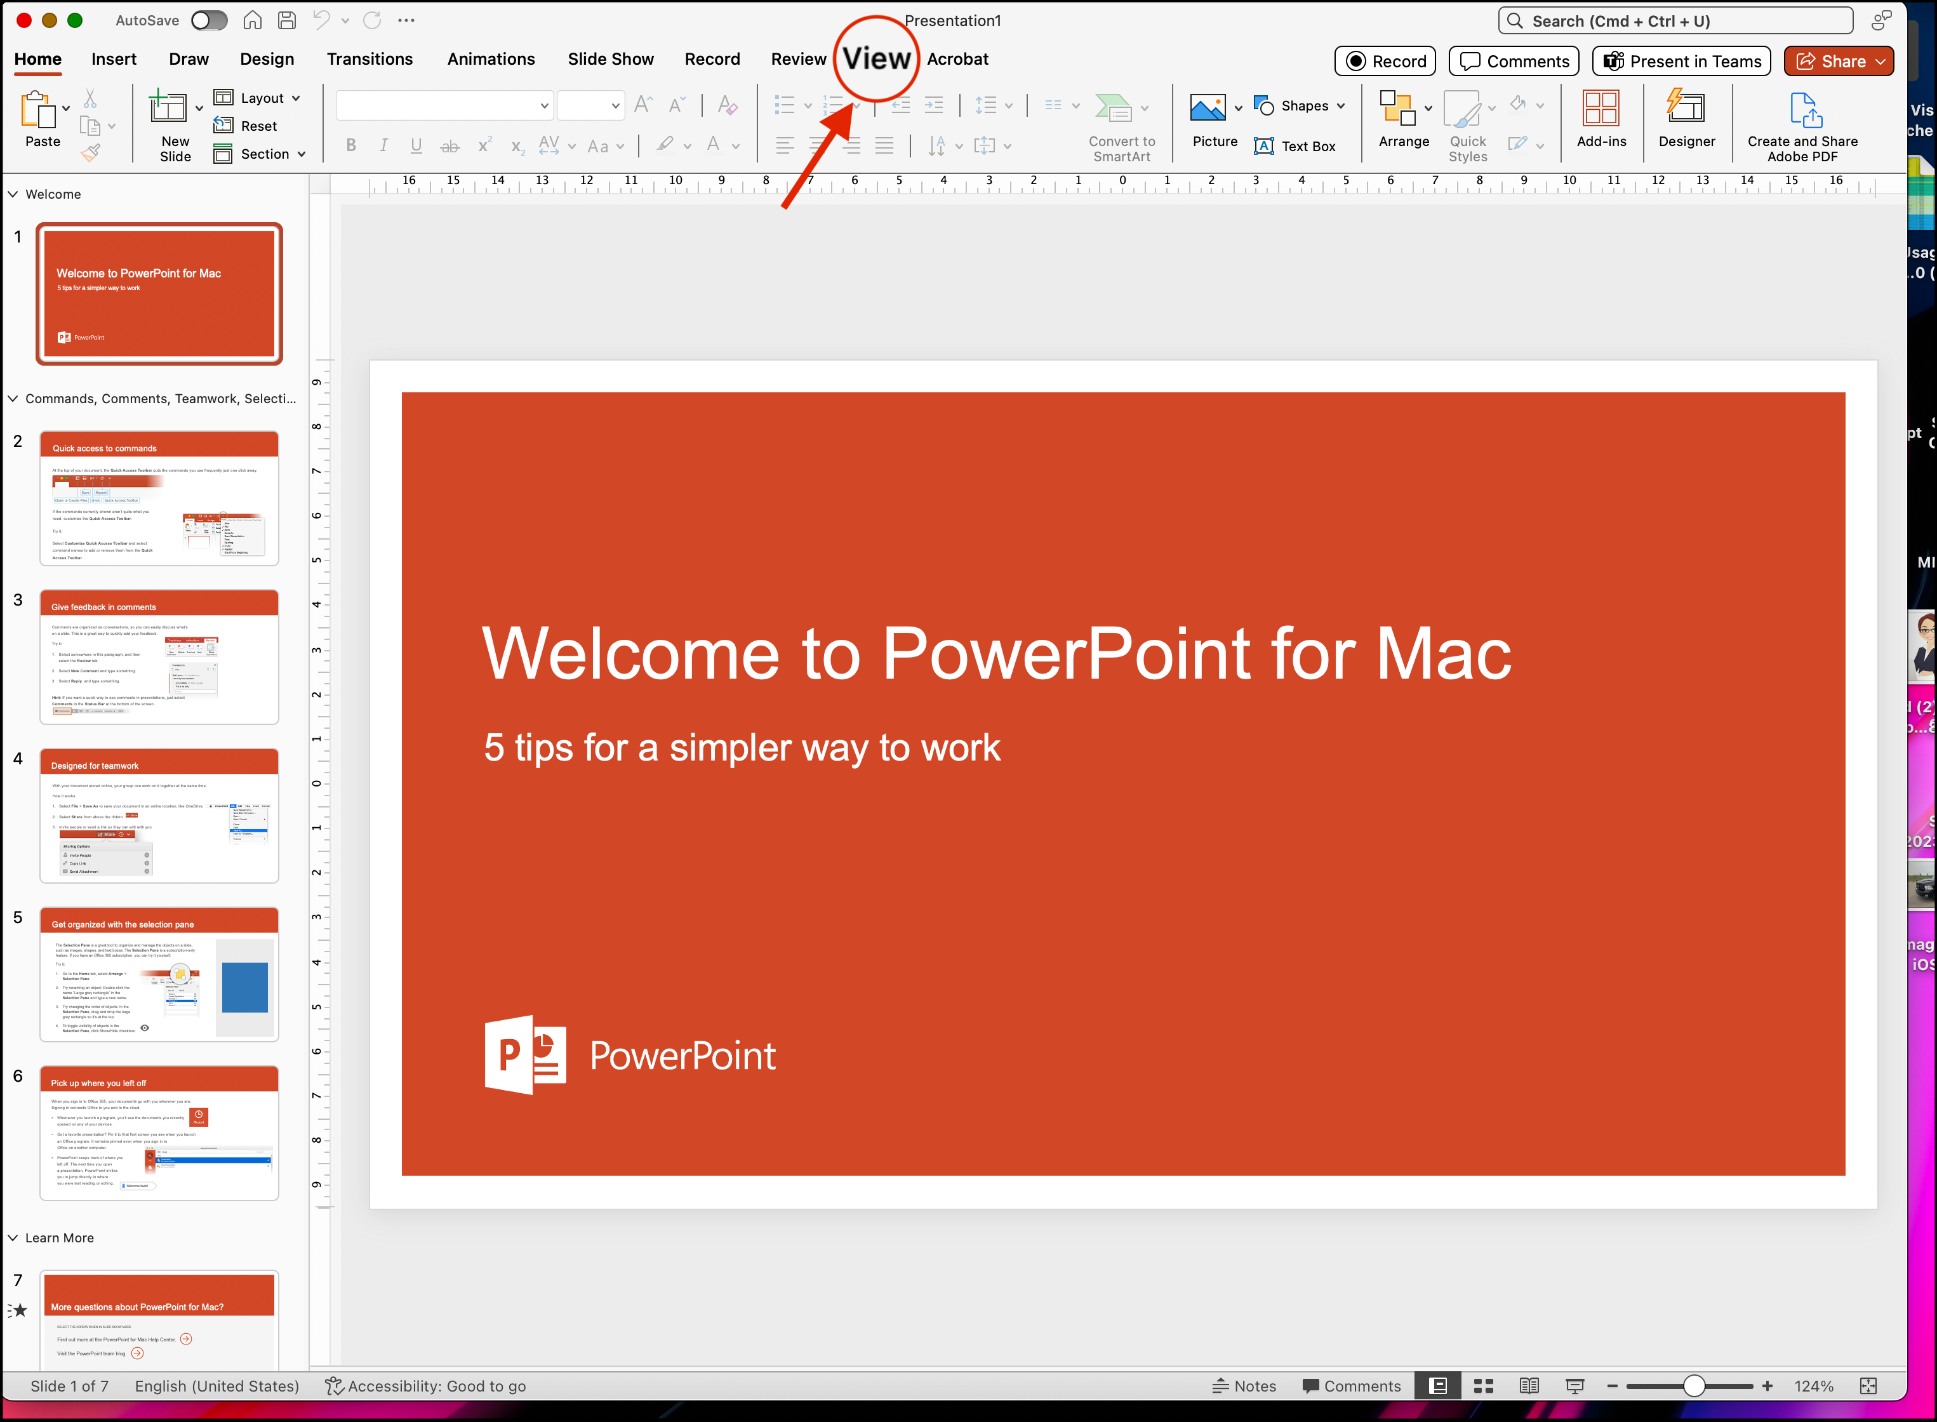Toggle Comments pane in status bar
The height and width of the screenshot is (1422, 1937).
(1352, 1386)
